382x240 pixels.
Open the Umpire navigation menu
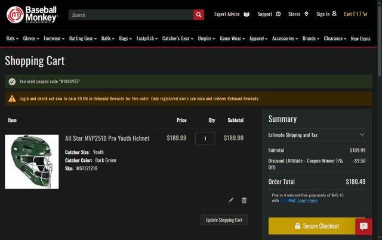[x=207, y=38]
